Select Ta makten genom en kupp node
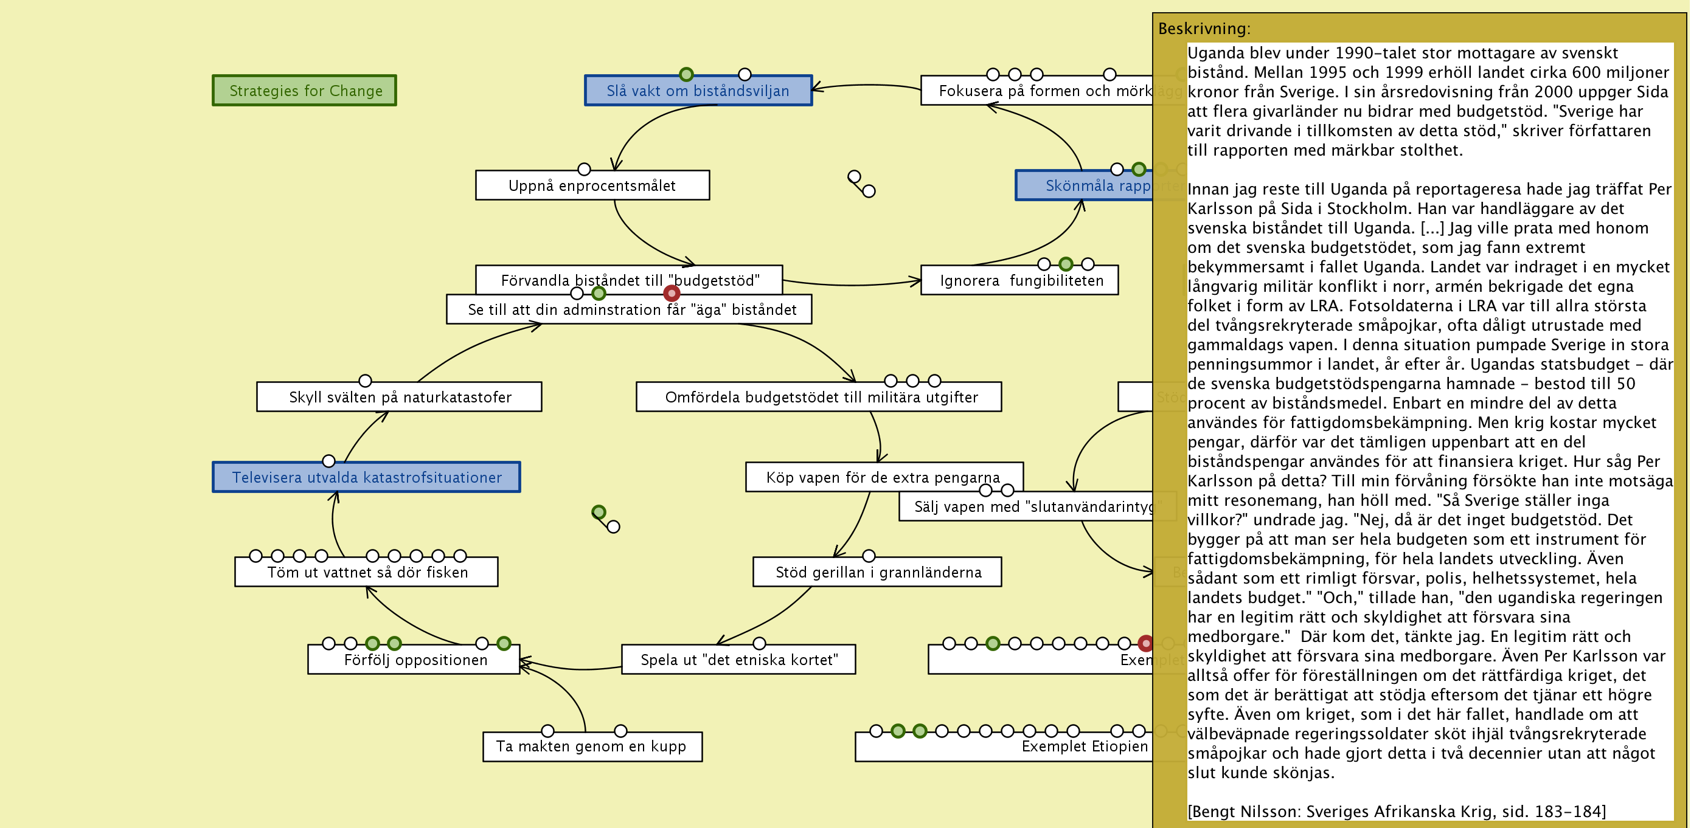1691x828 pixels. (x=591, y=747)
